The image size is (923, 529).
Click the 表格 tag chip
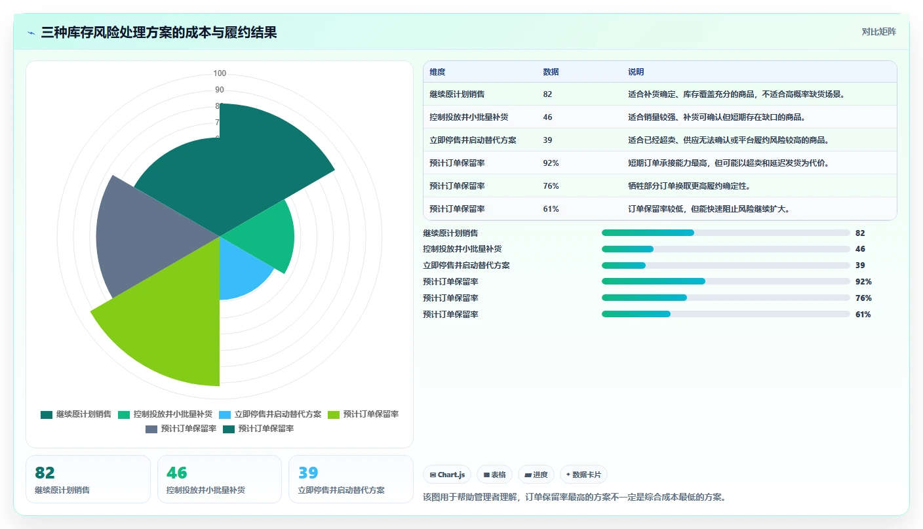click(x=494, y=475)
